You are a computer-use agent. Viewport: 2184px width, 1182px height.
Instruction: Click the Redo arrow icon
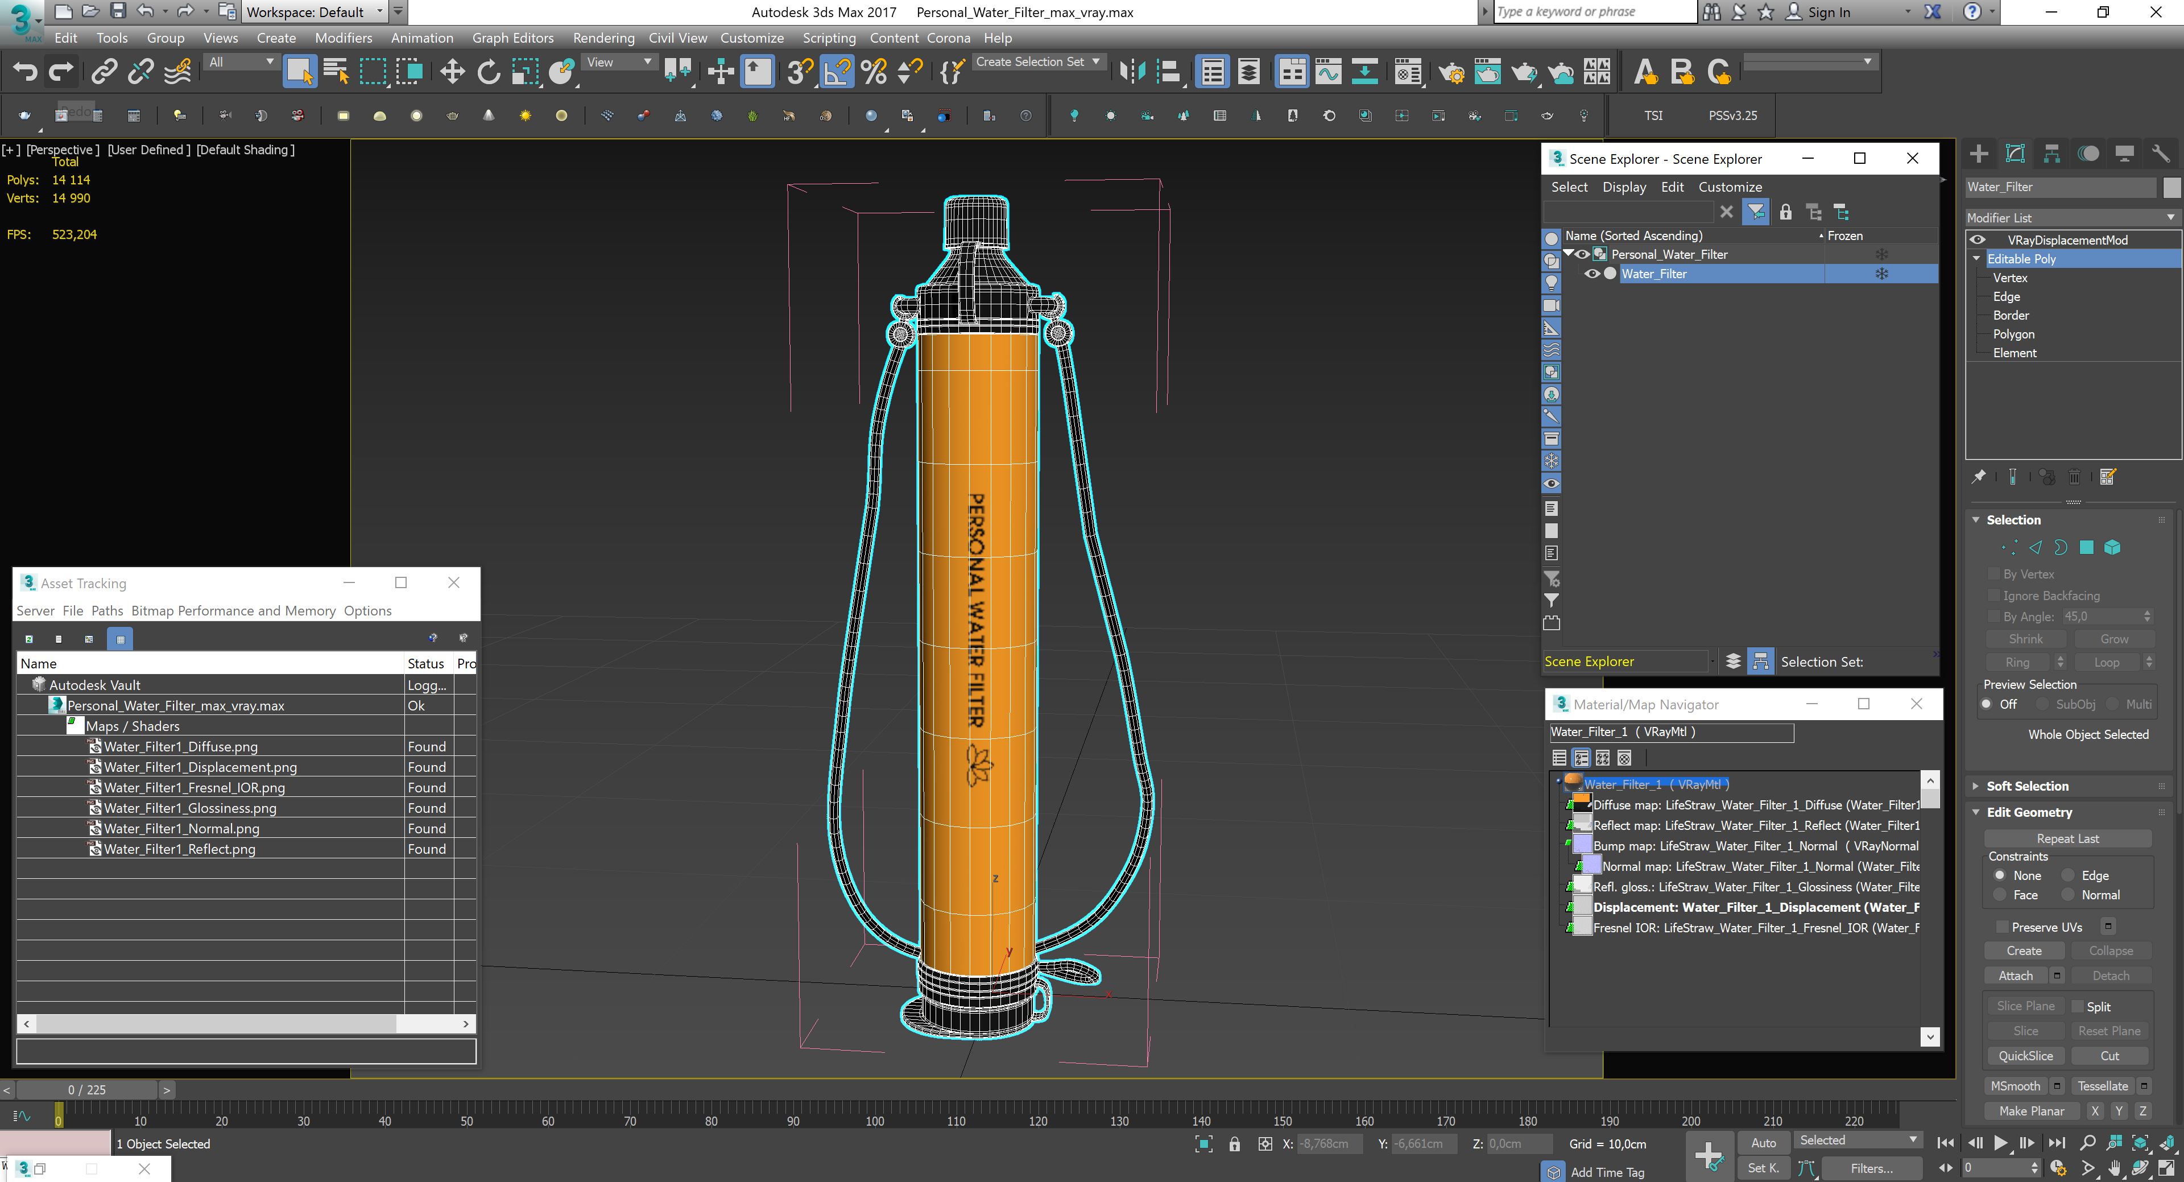tap(60, 72)
